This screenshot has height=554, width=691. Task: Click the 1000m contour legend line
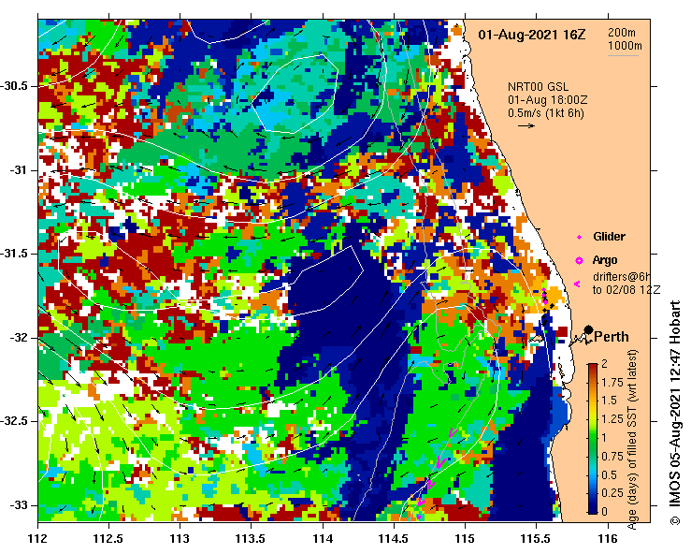(x=624, y=55)
